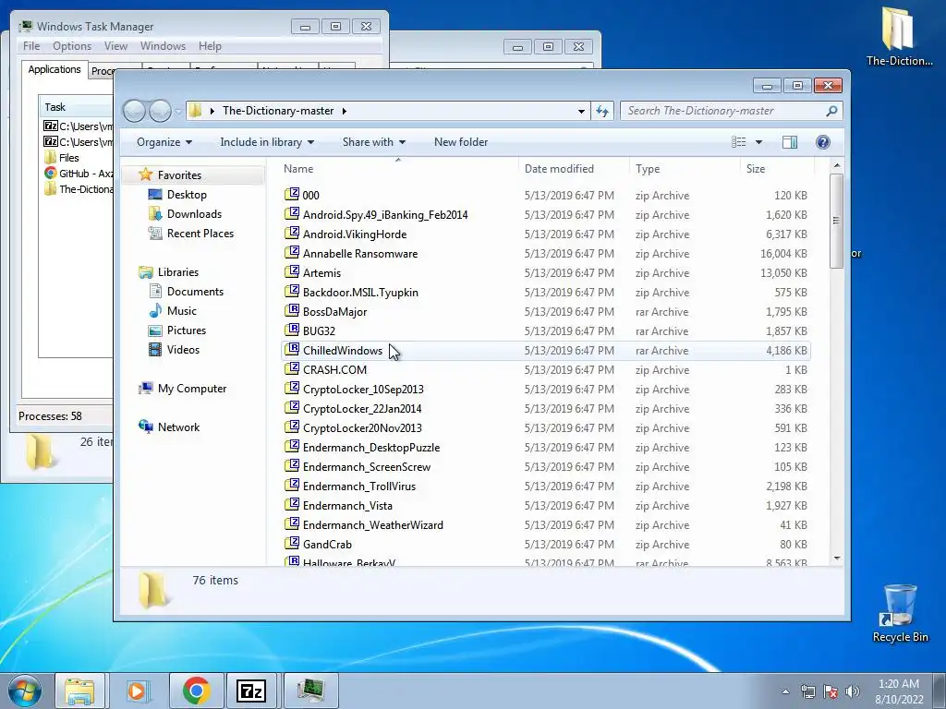Sort by the Date modified column header
The width and height of the screenshot is (946, 709).
tap(573, 169)
